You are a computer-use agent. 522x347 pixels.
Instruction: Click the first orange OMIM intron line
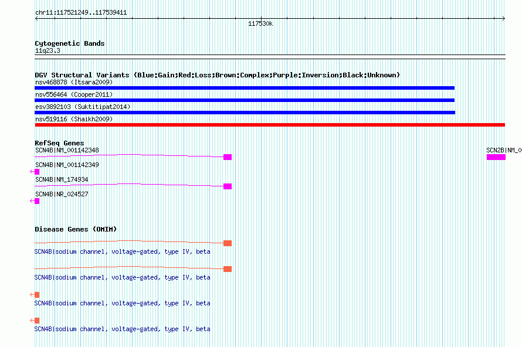(x=129, y=240)
